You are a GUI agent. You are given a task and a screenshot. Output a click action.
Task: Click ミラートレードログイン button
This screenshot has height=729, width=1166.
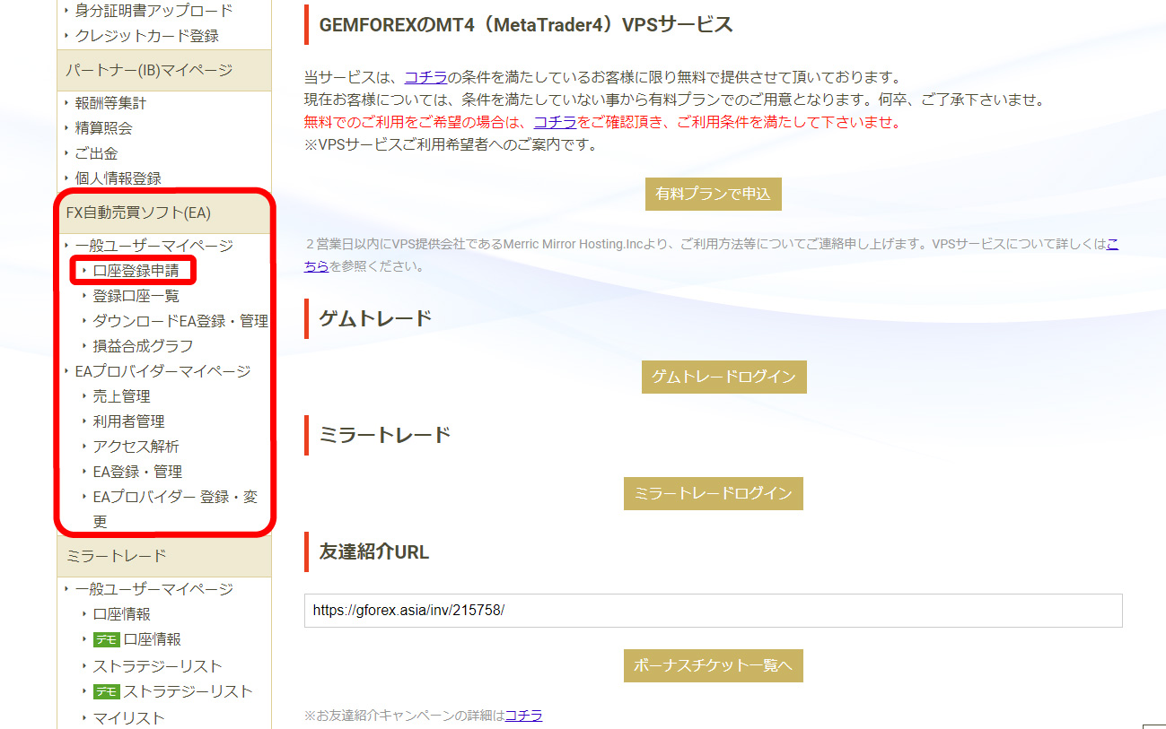[x=714, y=493]
